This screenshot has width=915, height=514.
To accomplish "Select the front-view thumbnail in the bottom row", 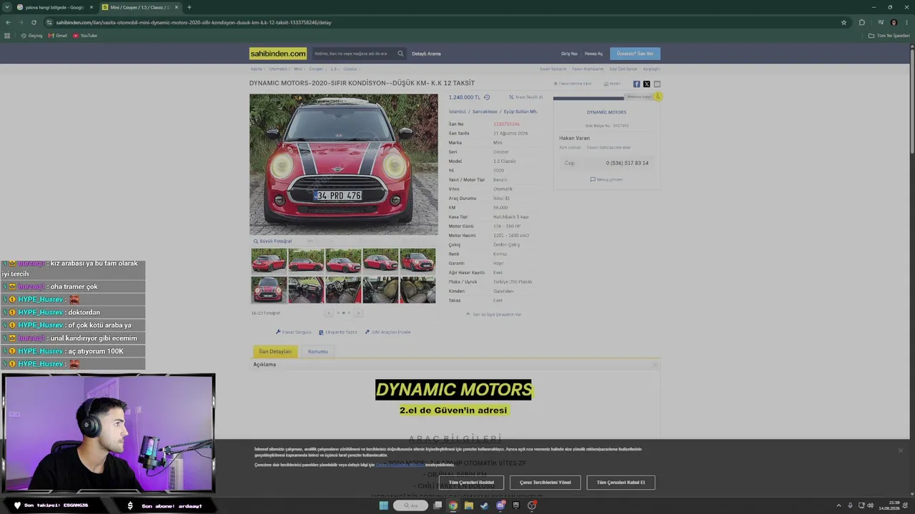I will coord(269,290).
